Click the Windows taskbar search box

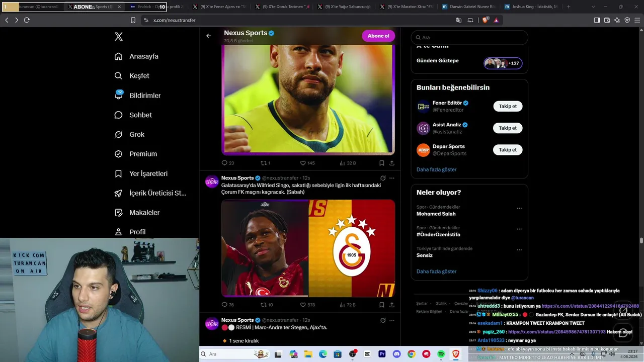[234, 354]
